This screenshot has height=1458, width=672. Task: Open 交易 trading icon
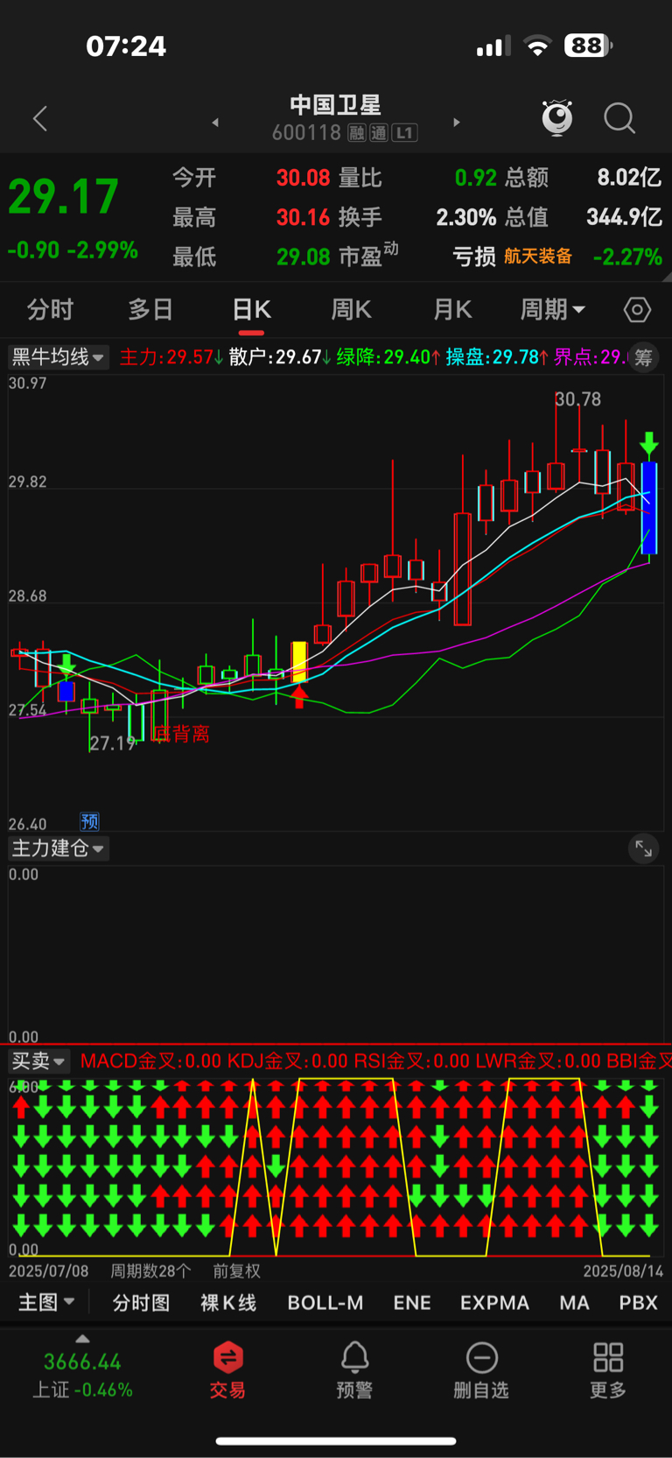point(227,1370)
